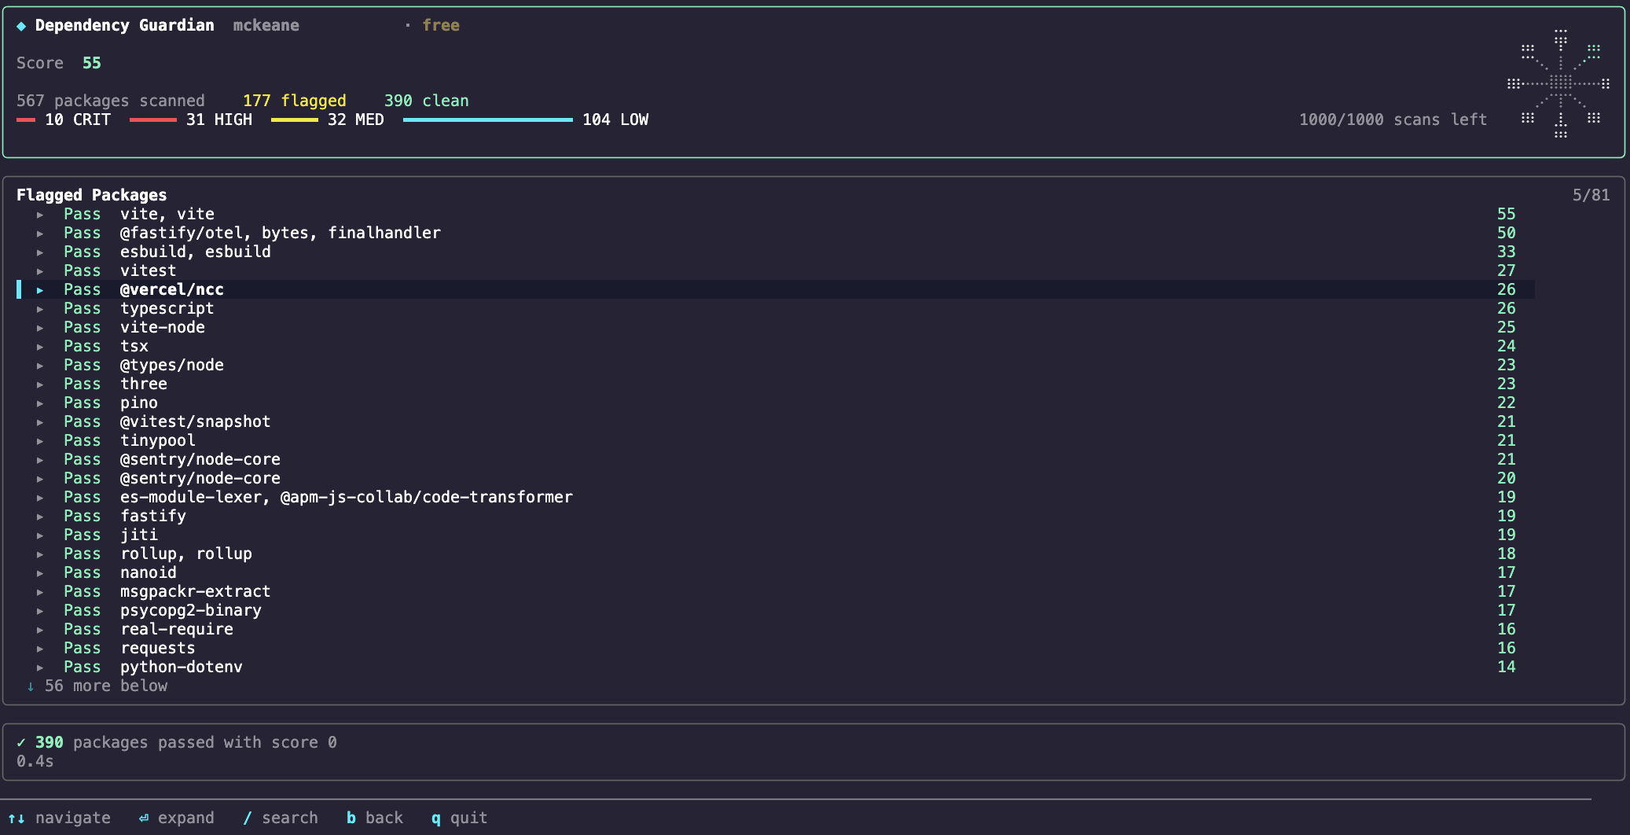Screen dimensions: 1630x835
Task: Click the back label in footer
Action: pos(384,818)
